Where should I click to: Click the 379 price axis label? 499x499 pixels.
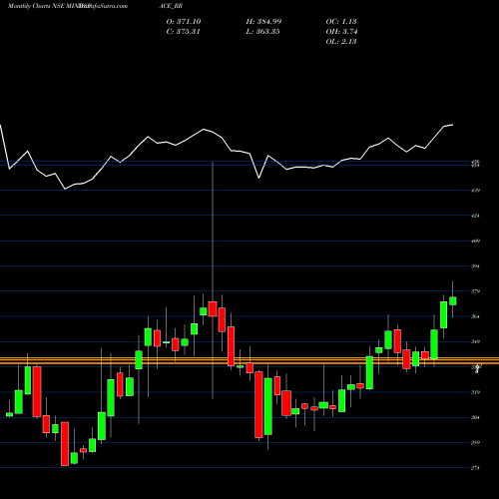tap(475, 291)
